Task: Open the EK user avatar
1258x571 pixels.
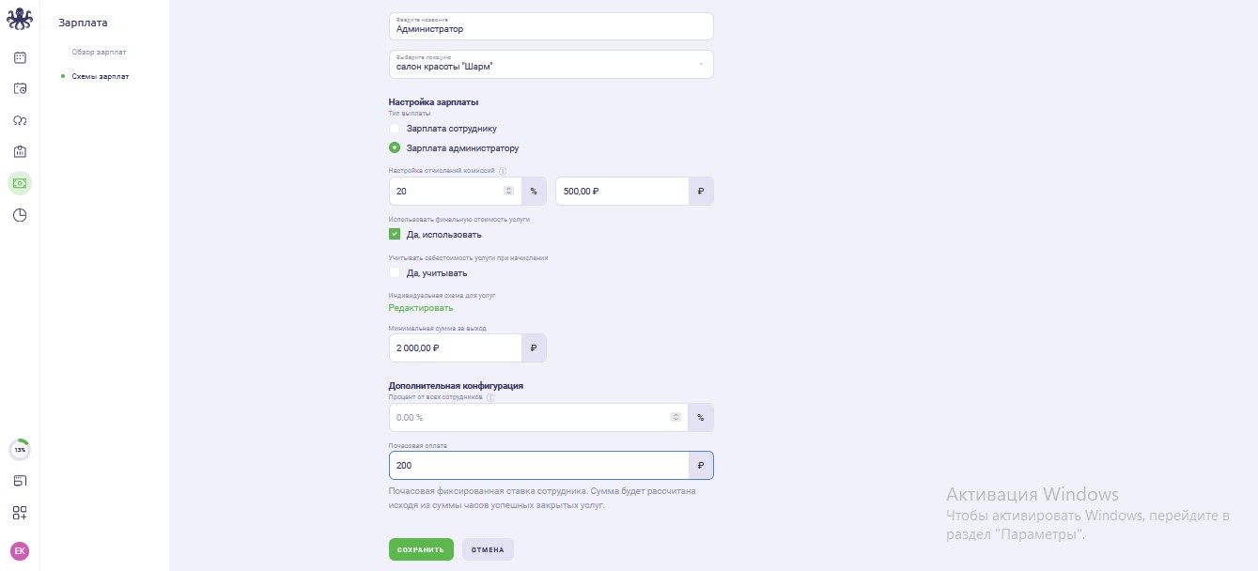Action: tap(20, 551)
